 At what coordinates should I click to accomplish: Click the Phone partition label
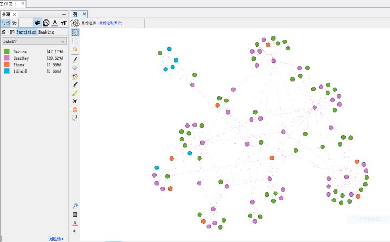[18, 64]
